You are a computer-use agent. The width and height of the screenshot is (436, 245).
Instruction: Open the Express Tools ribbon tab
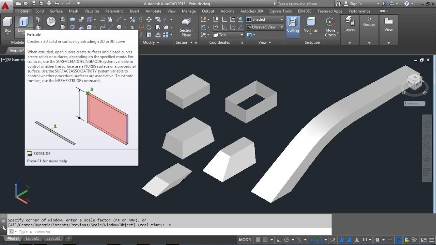pos(280,11)
